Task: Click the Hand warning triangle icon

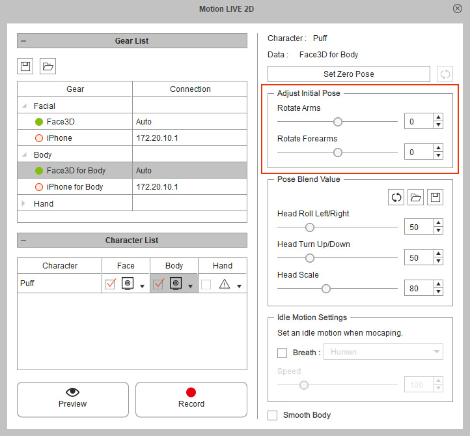Action: pyautogui.click(x=225, y=284)
